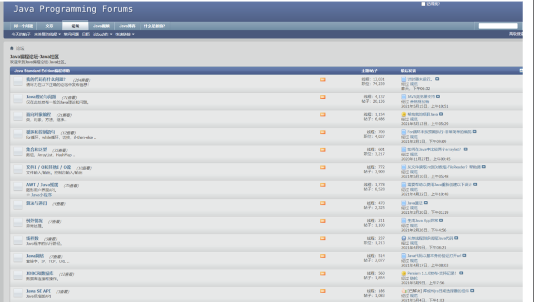Image resolution: width=534 pixels, height=302 pixels.
Task: Click forum status icon left of 集合和泛型
Action: tap(18, 152)
